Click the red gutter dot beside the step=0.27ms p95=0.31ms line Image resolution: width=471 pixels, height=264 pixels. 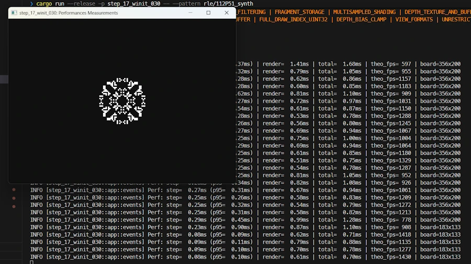[x=14, y=190]
